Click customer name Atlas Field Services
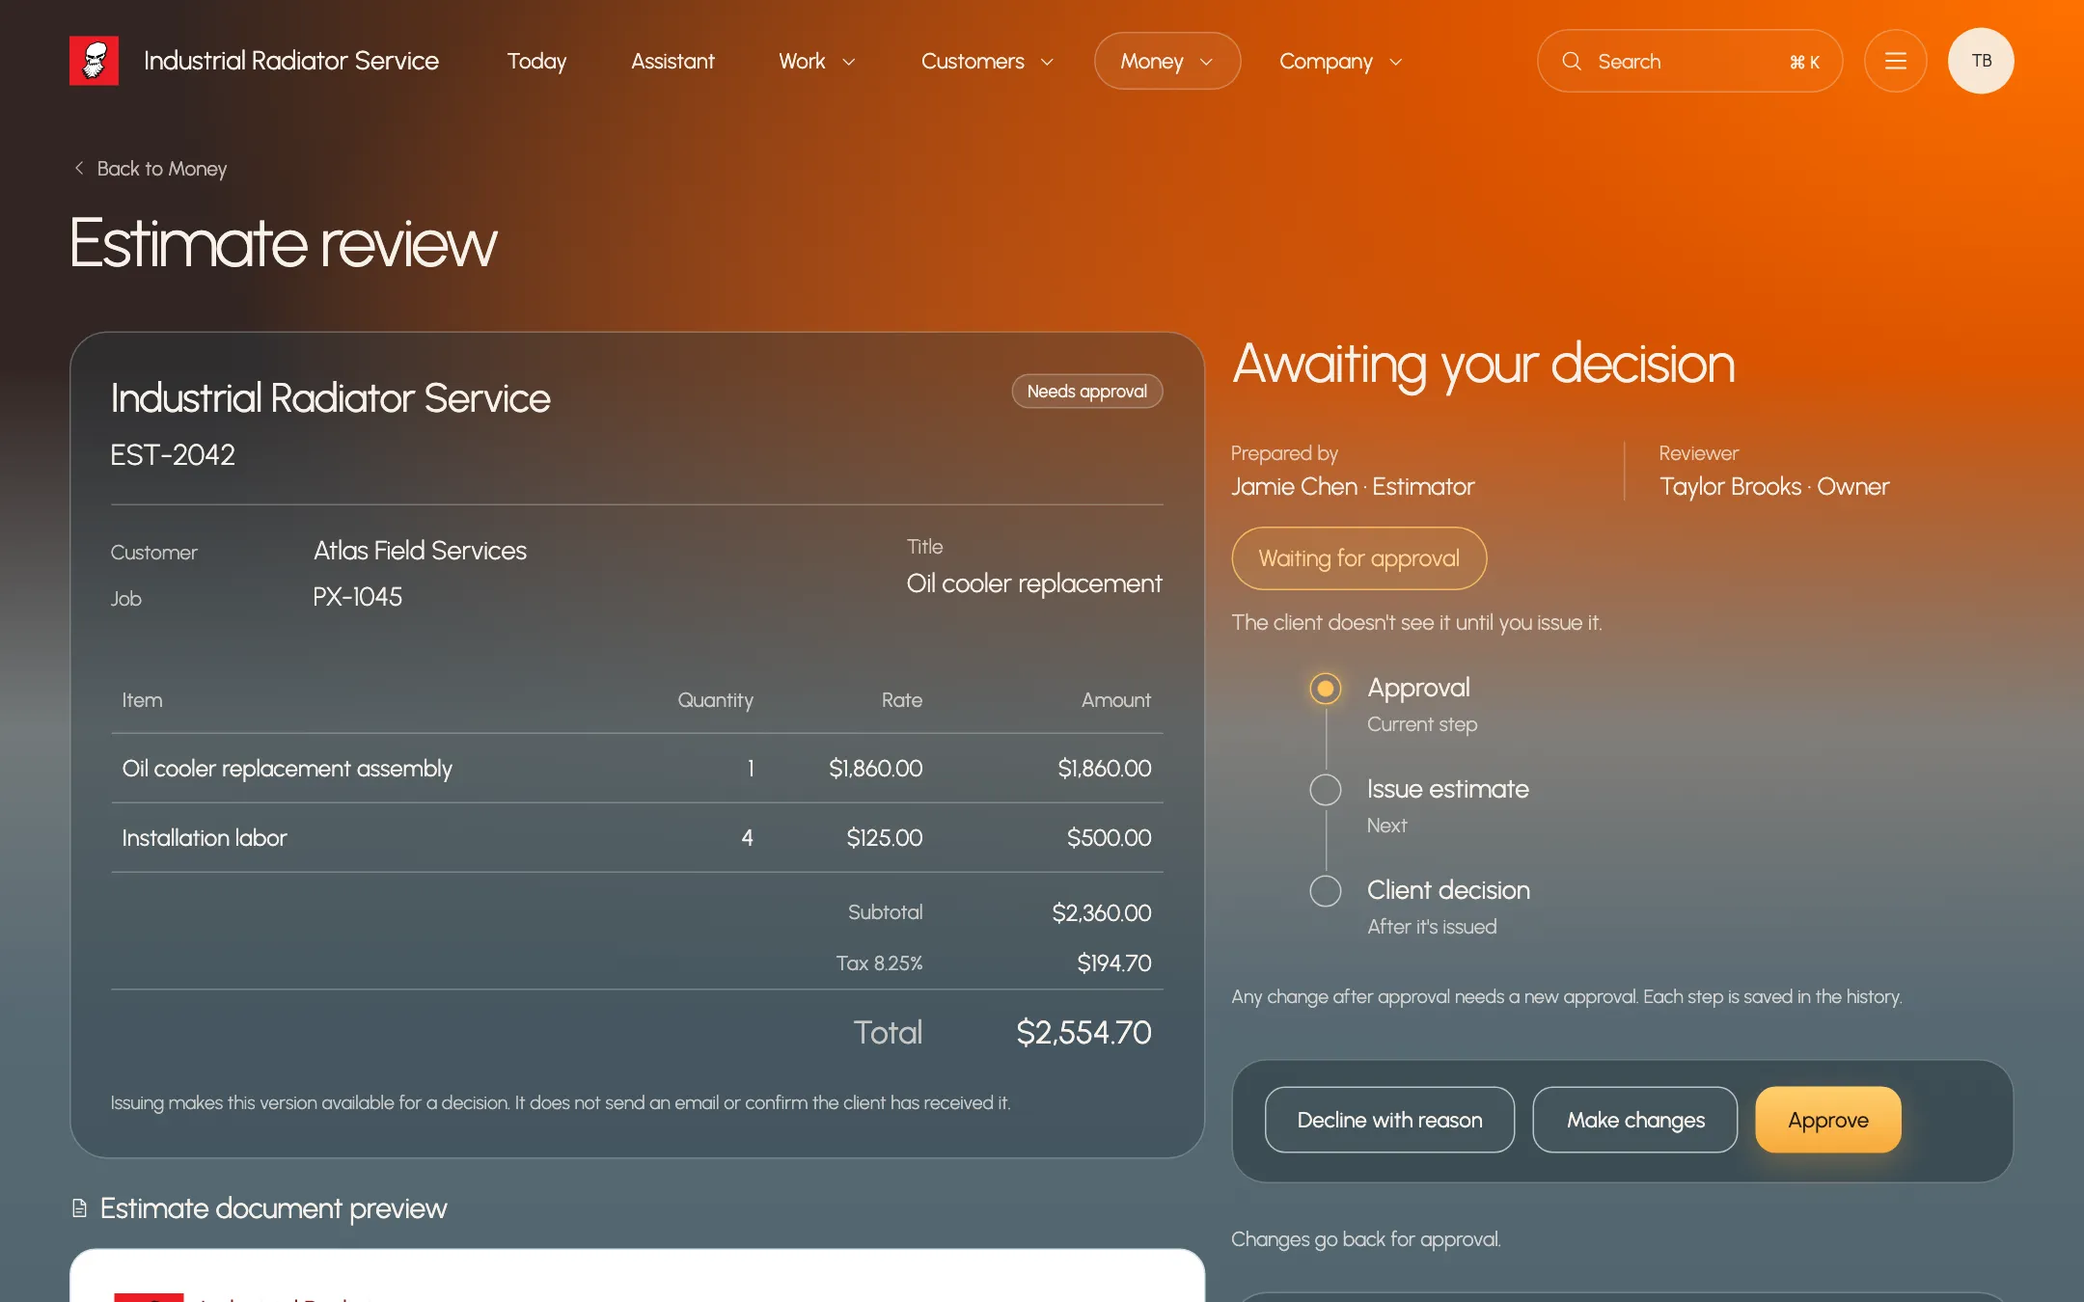Viewport: 2084px width, 1302px height. (x=420, y=551)
